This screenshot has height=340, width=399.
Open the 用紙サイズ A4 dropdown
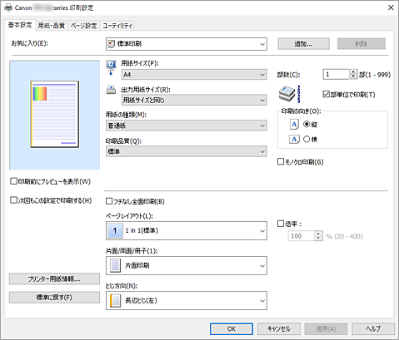(194, 74)
